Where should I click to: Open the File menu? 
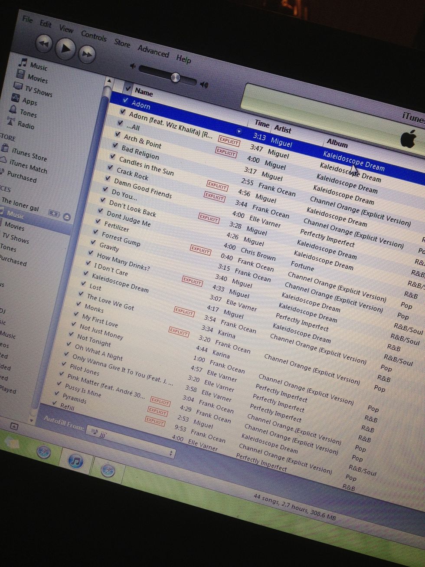28,20
